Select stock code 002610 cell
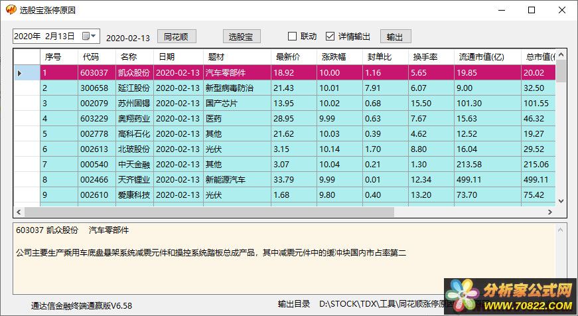This screenshot has height=316, width=578. point(97,195)
